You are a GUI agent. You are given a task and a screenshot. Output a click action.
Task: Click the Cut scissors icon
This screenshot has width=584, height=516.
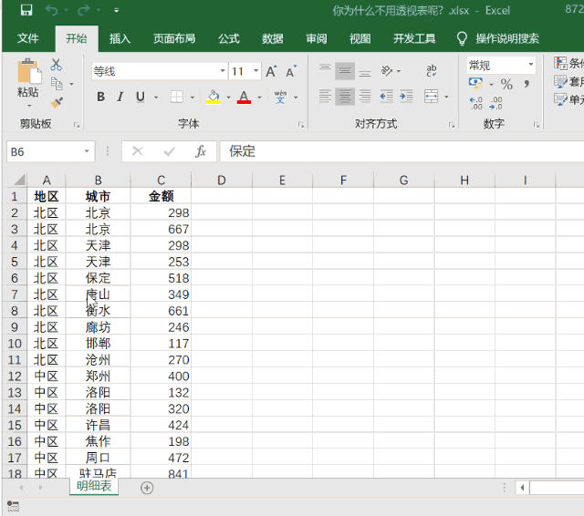coord(57,65)
